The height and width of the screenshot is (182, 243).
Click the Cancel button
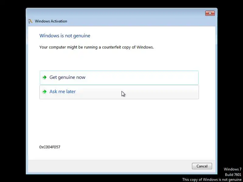click(202, 166)
